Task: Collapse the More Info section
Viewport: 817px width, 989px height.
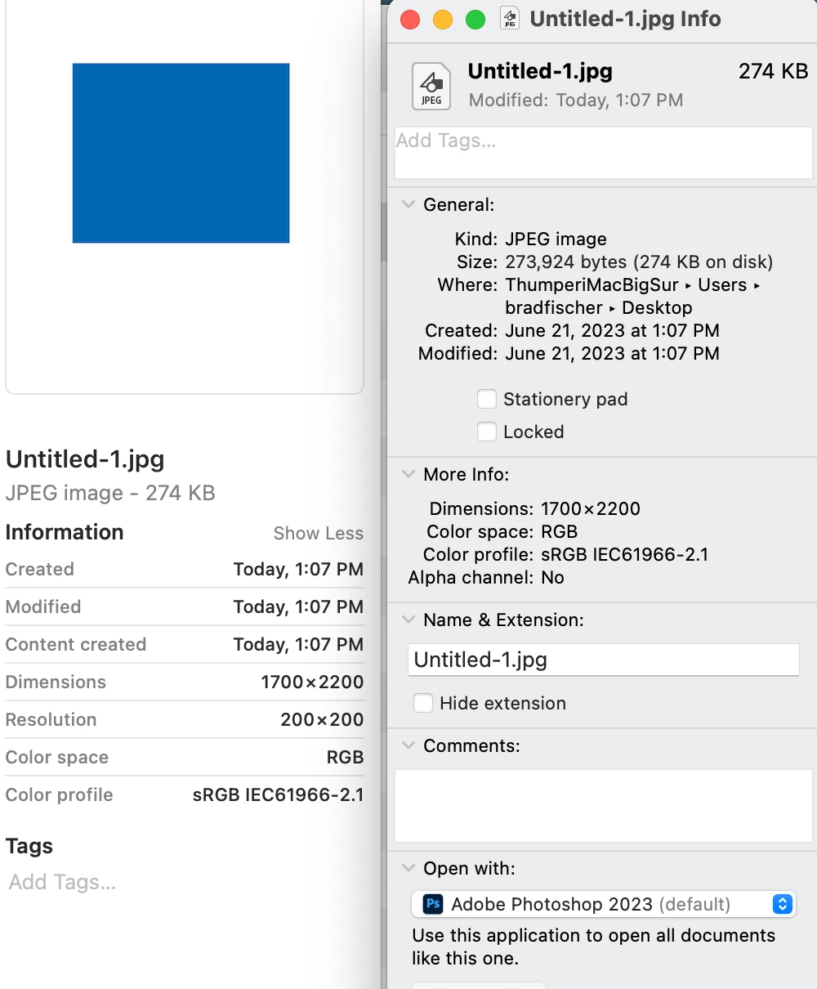Action: (x=408, y=474)
